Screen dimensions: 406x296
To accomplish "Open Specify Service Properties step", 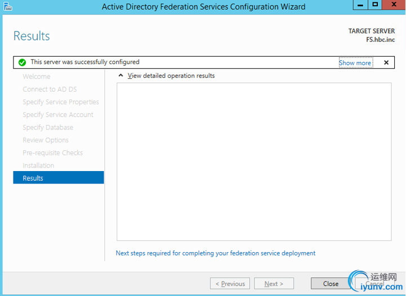I will click(x=60, y=102).
